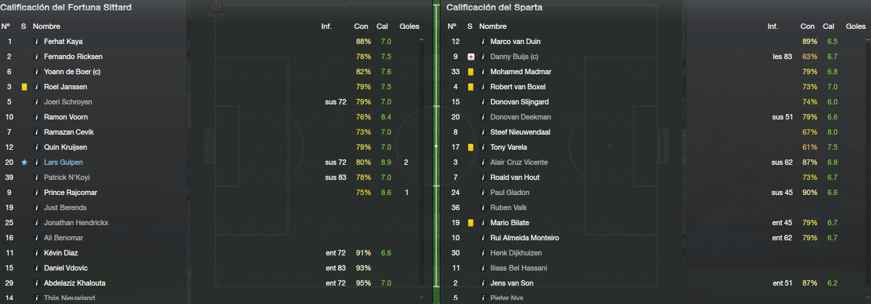The image size is (871, 304).
Task: Click the info icon beside Ferhat Kaya
Action: (37, 41)
